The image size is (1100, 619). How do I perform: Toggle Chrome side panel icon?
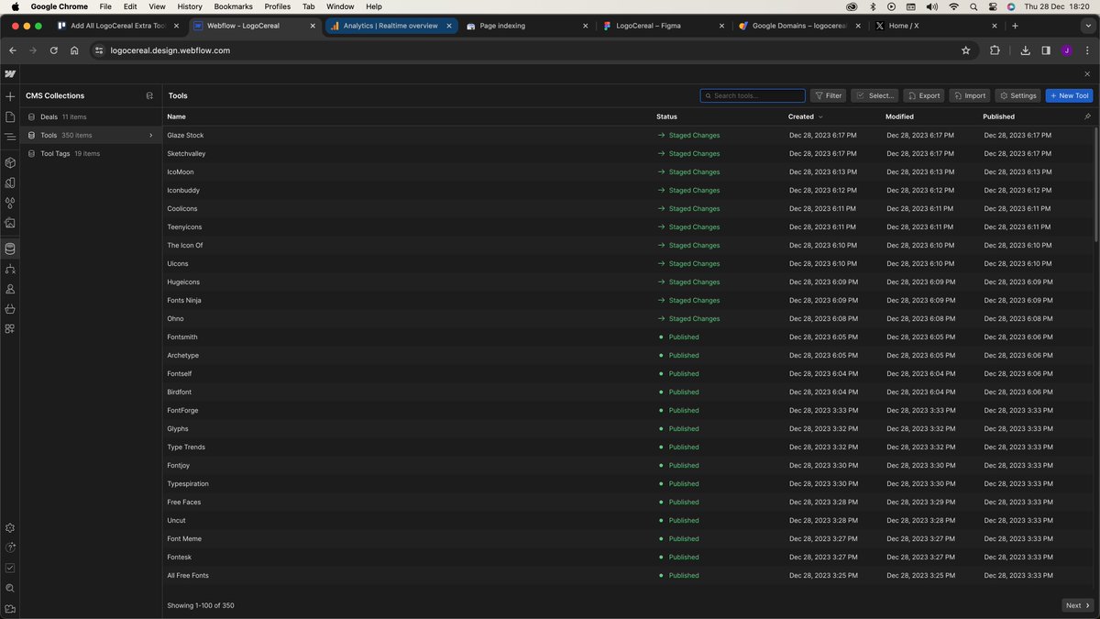1046,50
